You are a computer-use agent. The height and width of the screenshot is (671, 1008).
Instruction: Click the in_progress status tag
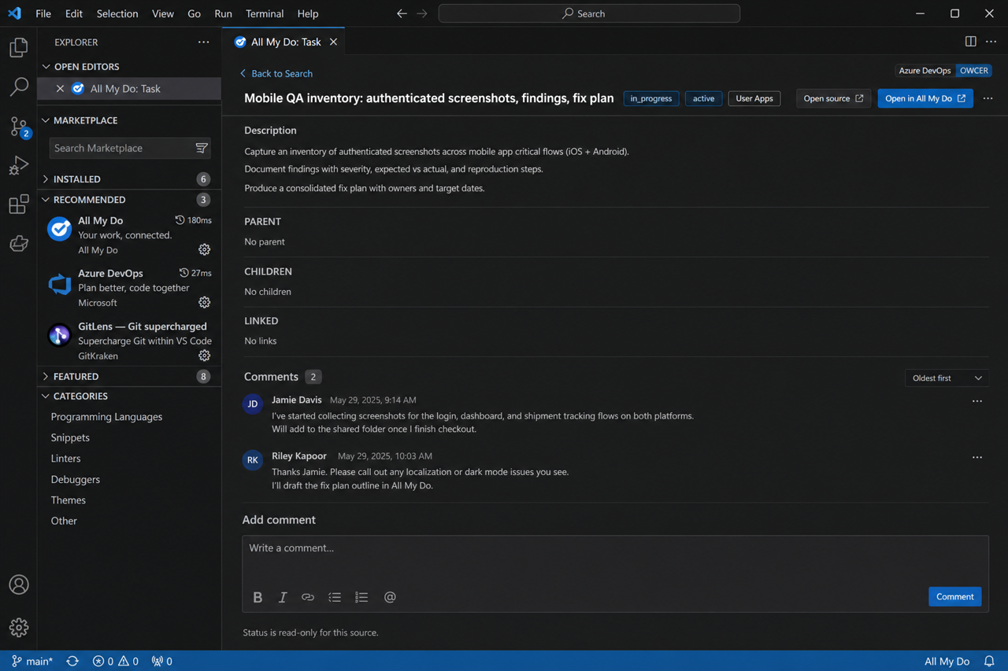(651, 98)
